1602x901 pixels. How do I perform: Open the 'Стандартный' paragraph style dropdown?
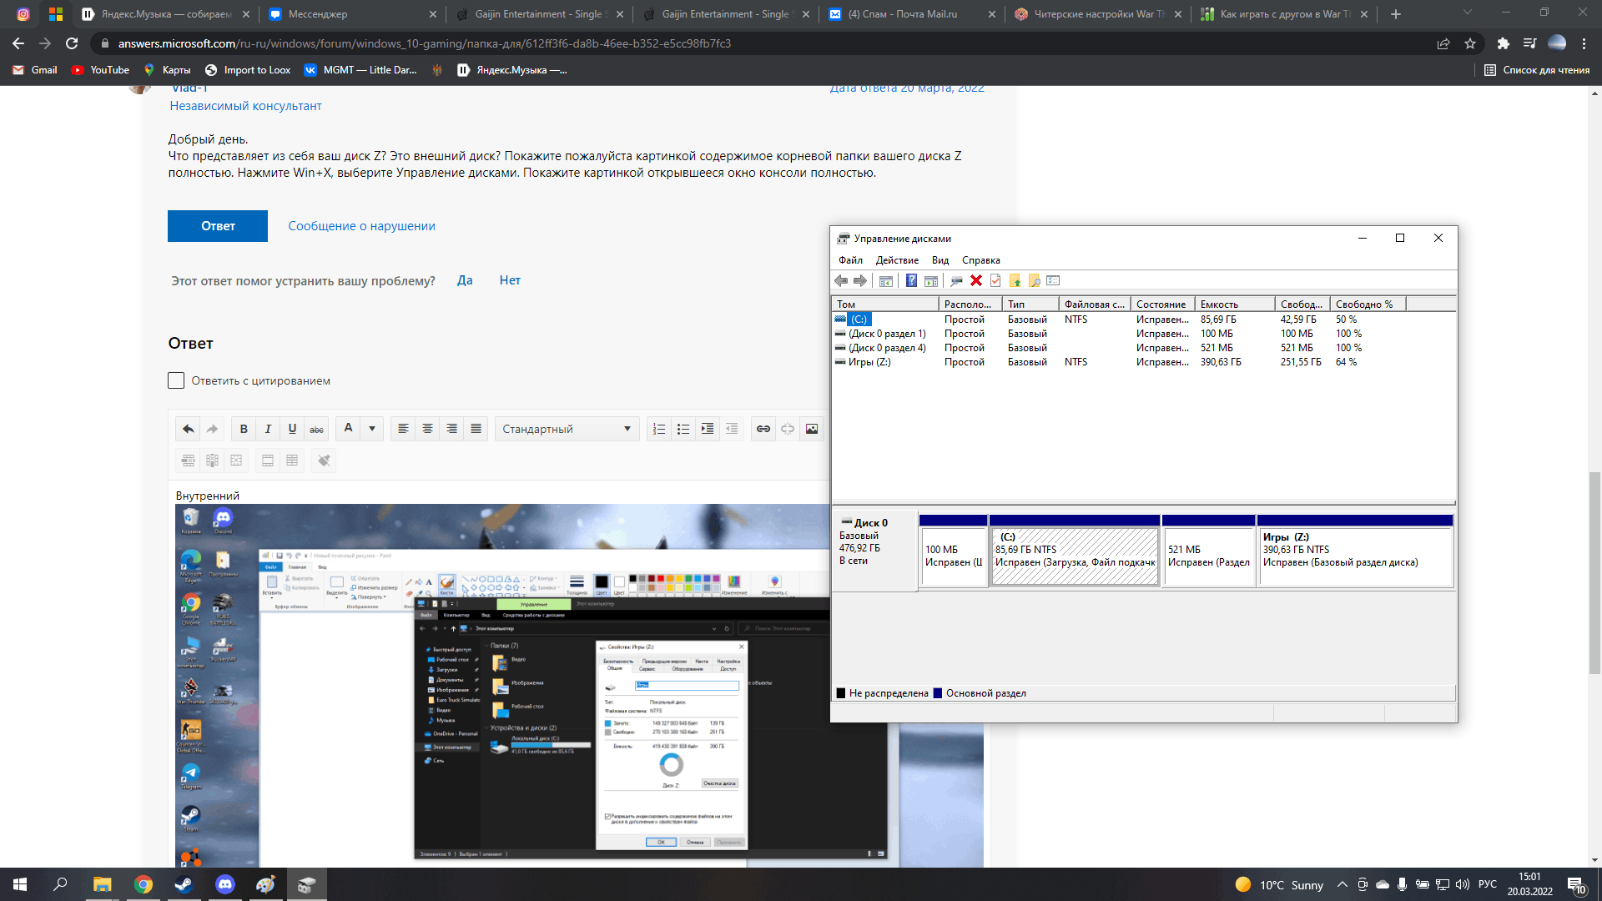pyautogui.click(x=567, y=429)
